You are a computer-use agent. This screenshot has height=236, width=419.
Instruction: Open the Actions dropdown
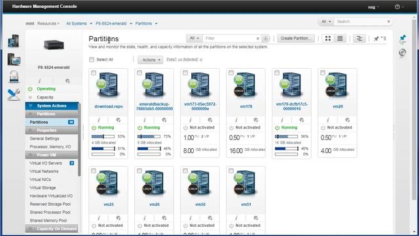(150, 60)
